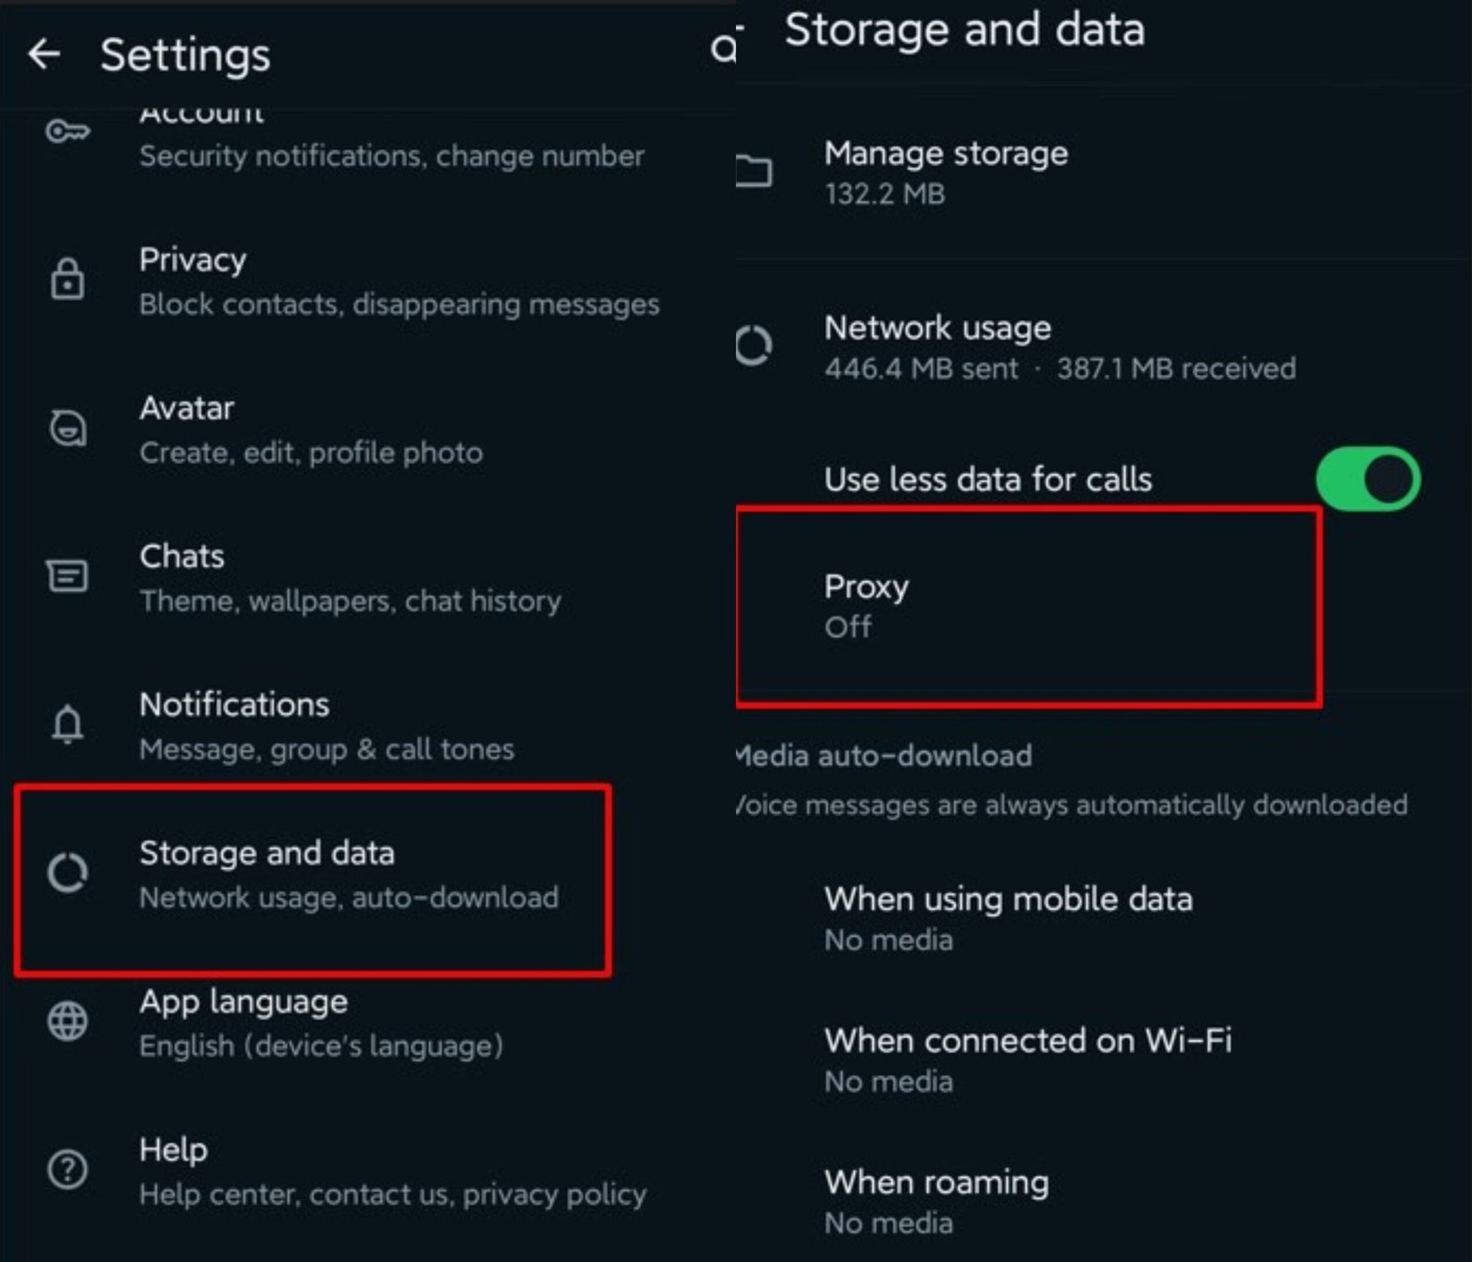Tap the back arrow next to Settings

tap(44, 54)
